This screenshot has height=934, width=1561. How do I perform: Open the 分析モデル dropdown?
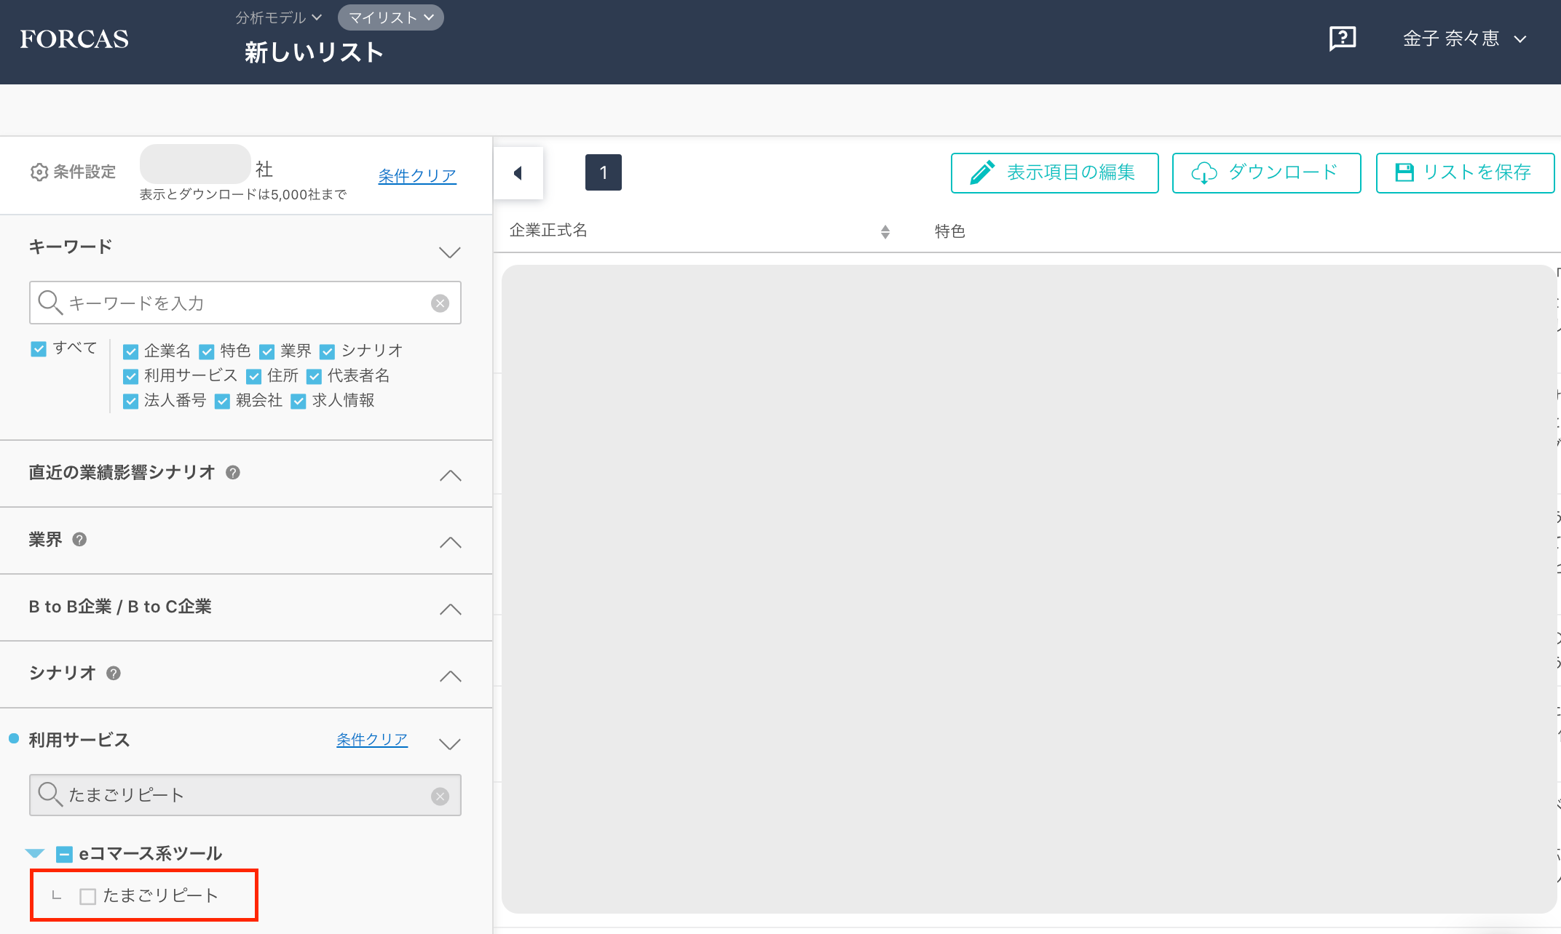[x=278, y=17]
